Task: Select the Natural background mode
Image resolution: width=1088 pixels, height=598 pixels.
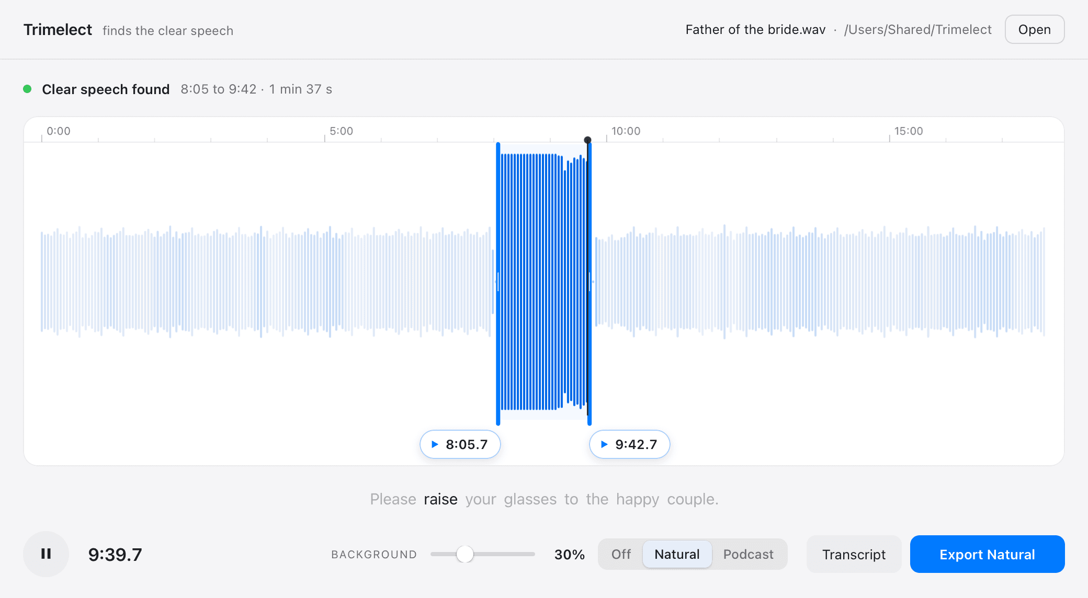Action: point(677,554)
